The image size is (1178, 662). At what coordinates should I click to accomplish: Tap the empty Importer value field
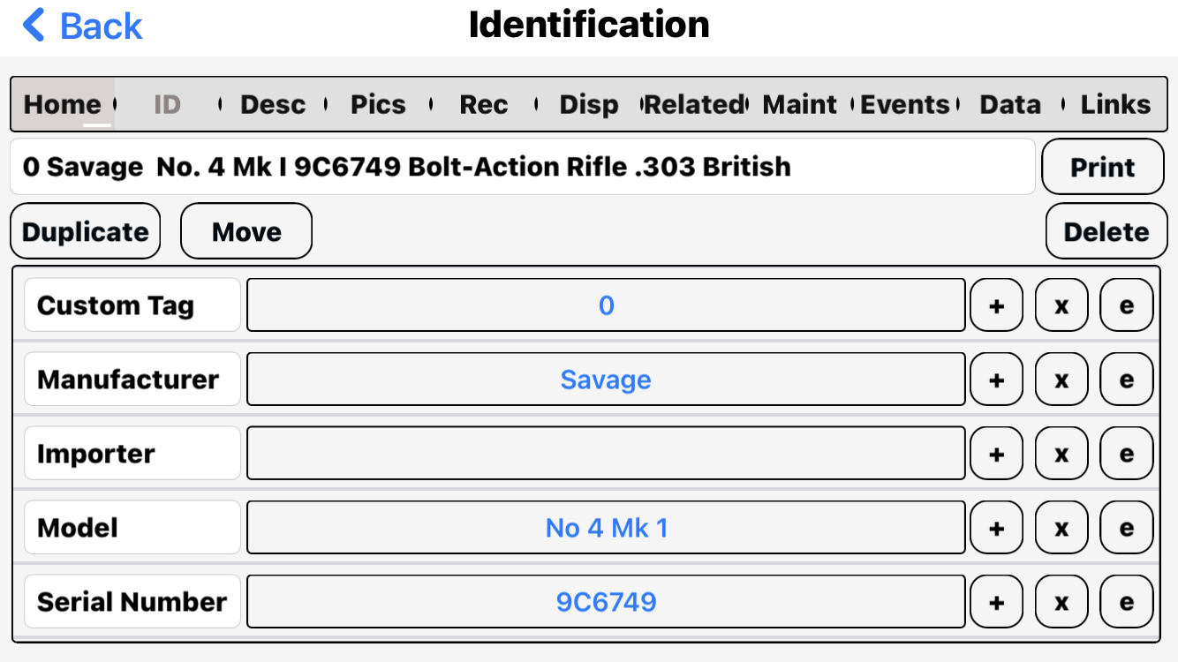tap(606, 454)
